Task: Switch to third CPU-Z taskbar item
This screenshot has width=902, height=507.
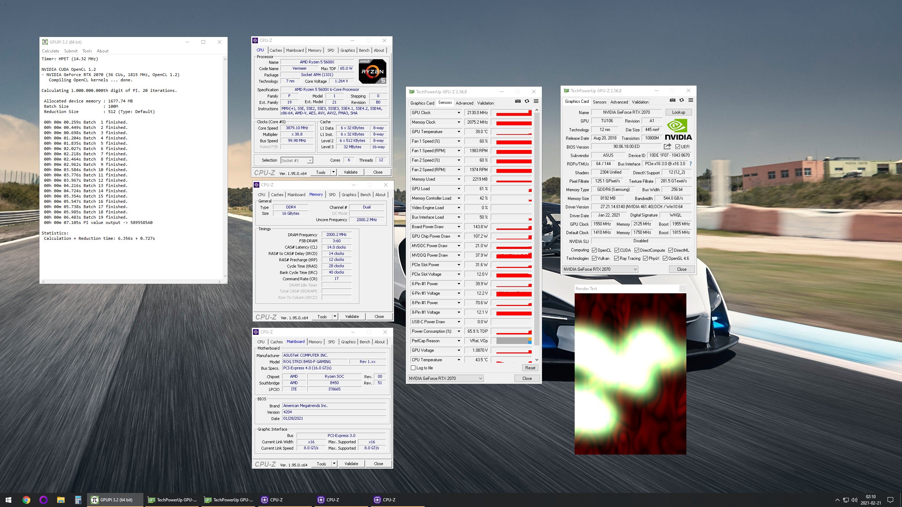Action: pyautogui.click(x=398, y=500)
